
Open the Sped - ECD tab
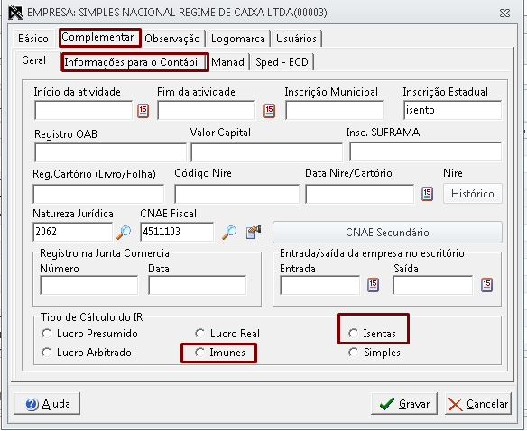tap(282, 62)
